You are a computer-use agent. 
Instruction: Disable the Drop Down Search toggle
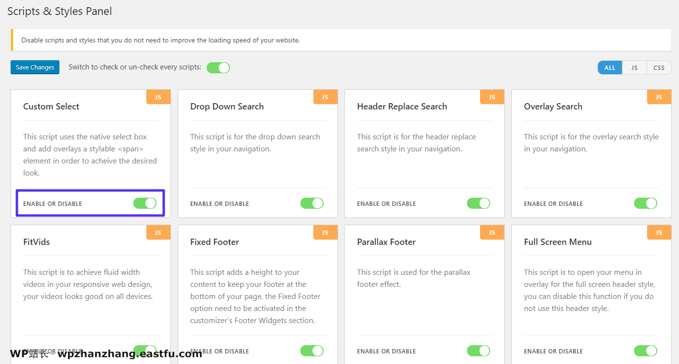(x=311, y=203)
